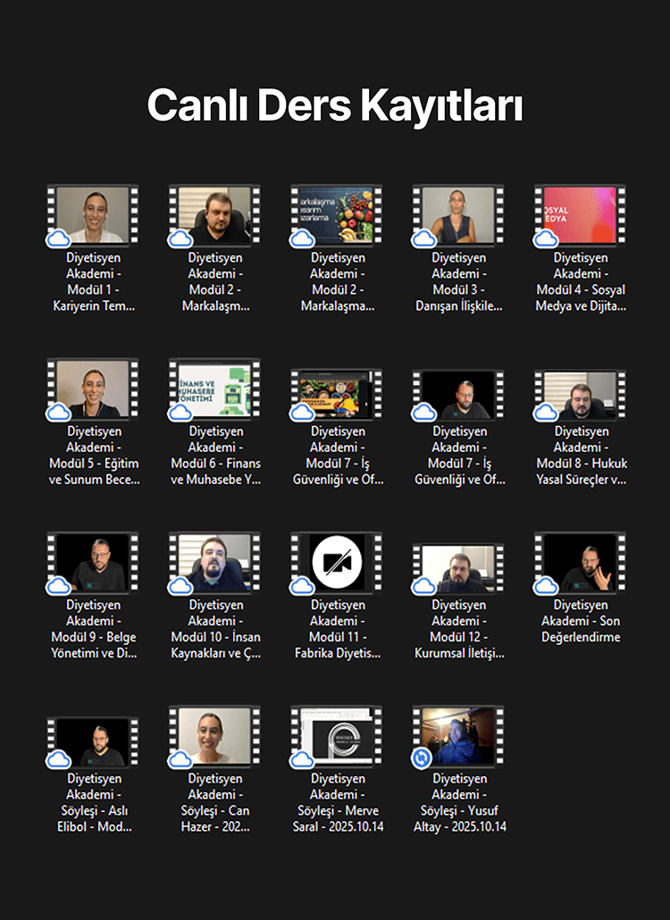This screenshot has width=670, height=920.
Task: Select Modül 10 İnsan Kaynakları video thumbnail
Action: click(x=214, y=562)
